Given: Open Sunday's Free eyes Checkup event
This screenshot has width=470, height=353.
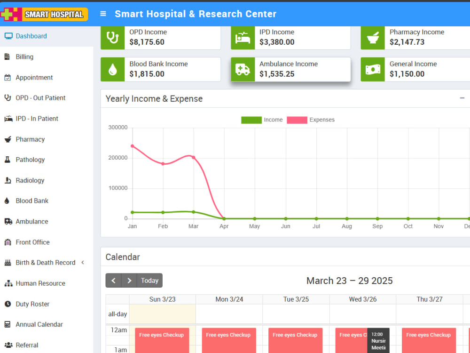Looking at the screenshot, I should click(x=162, y=340).
